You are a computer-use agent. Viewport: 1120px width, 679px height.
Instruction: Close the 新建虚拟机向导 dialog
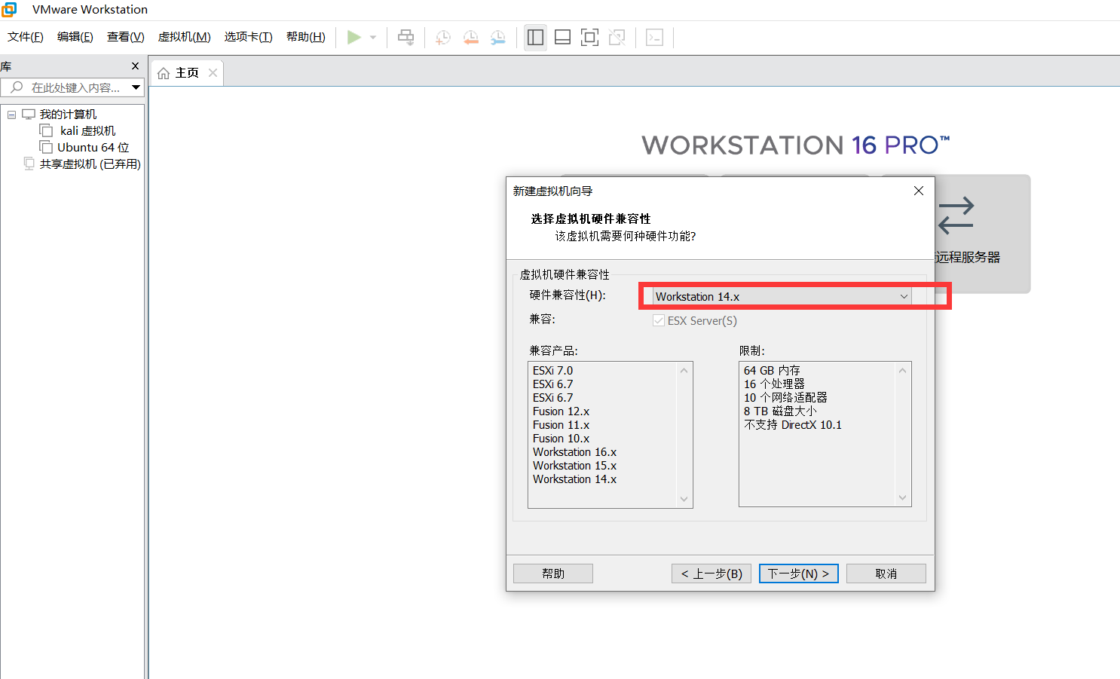918,191
